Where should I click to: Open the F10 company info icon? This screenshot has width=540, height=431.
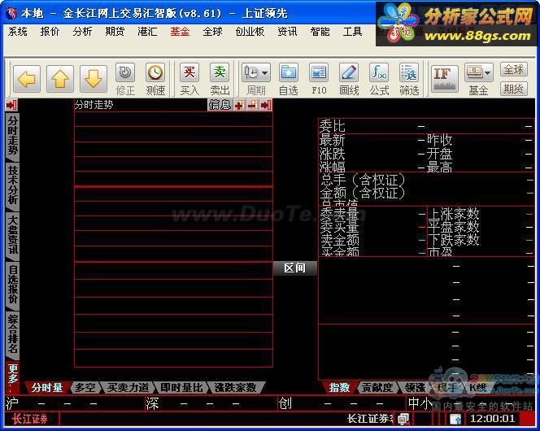(x=319, y=79)
